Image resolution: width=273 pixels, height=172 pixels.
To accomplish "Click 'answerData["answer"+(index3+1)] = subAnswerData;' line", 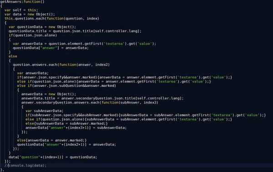I will 76,128.
